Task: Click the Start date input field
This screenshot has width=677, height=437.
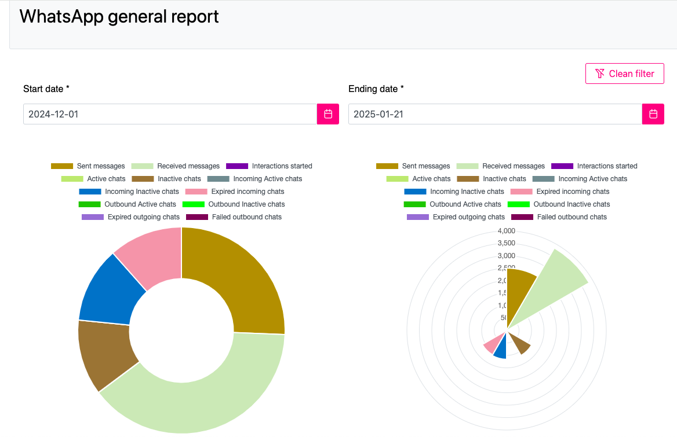Action: coord(170,114)
